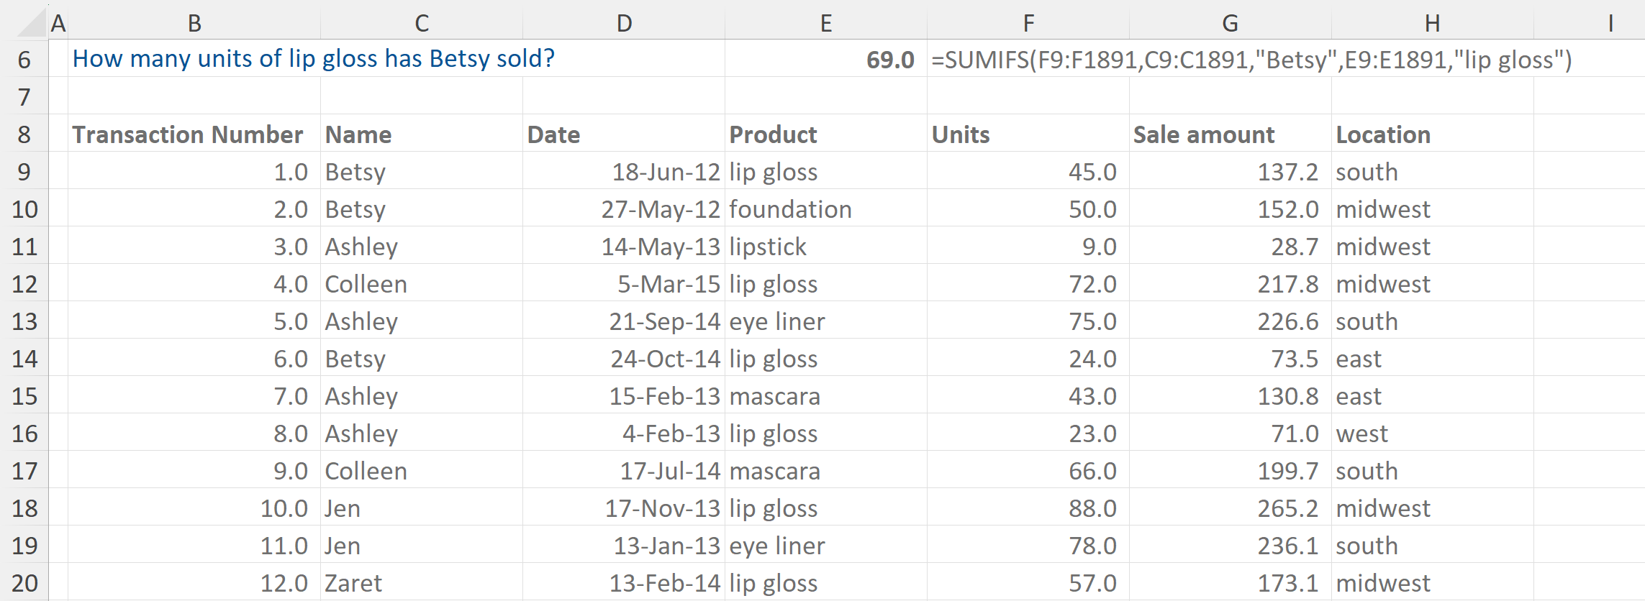The height and width of the screenshot is (601, 1645).
Task: Click the SUMIFS formula text cell
Action: [1251, 60]
